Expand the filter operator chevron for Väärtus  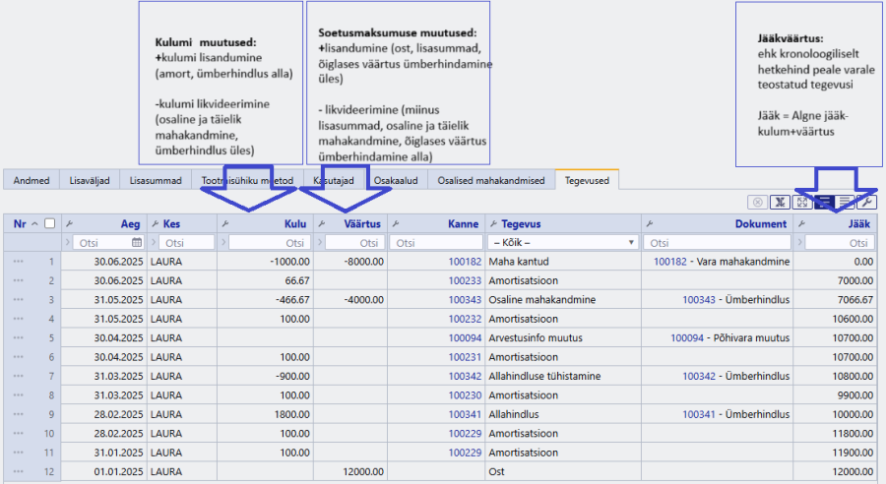pyautogui.click(x=320, y=242)
